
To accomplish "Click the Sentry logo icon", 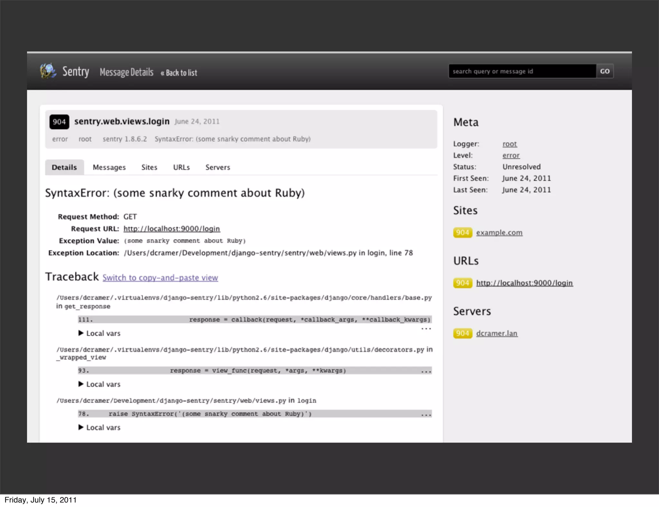I will 48,71.
